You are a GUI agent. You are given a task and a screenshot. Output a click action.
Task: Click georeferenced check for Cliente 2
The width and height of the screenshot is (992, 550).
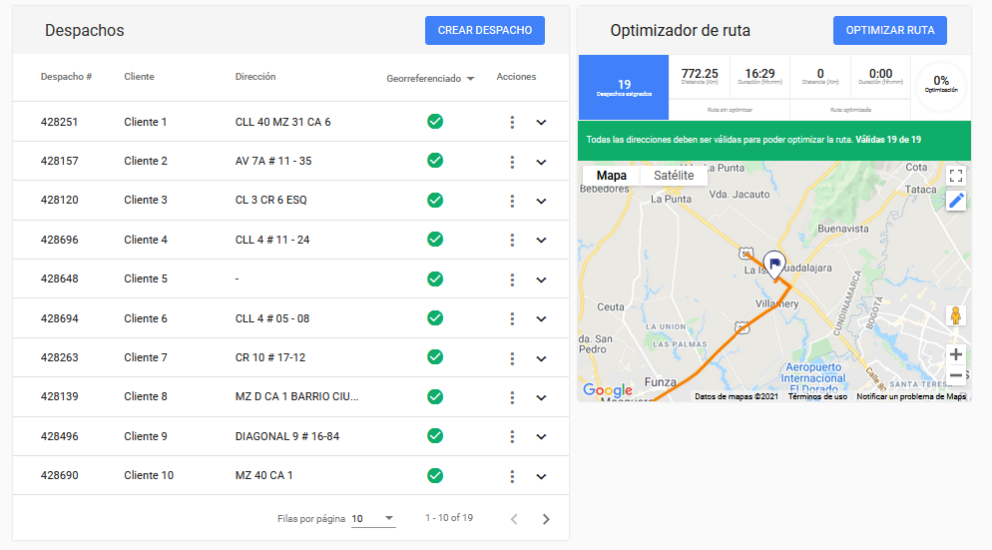click(435, 161)
